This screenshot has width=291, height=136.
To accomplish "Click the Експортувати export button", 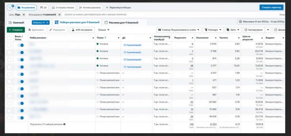I will pos(254,30).
